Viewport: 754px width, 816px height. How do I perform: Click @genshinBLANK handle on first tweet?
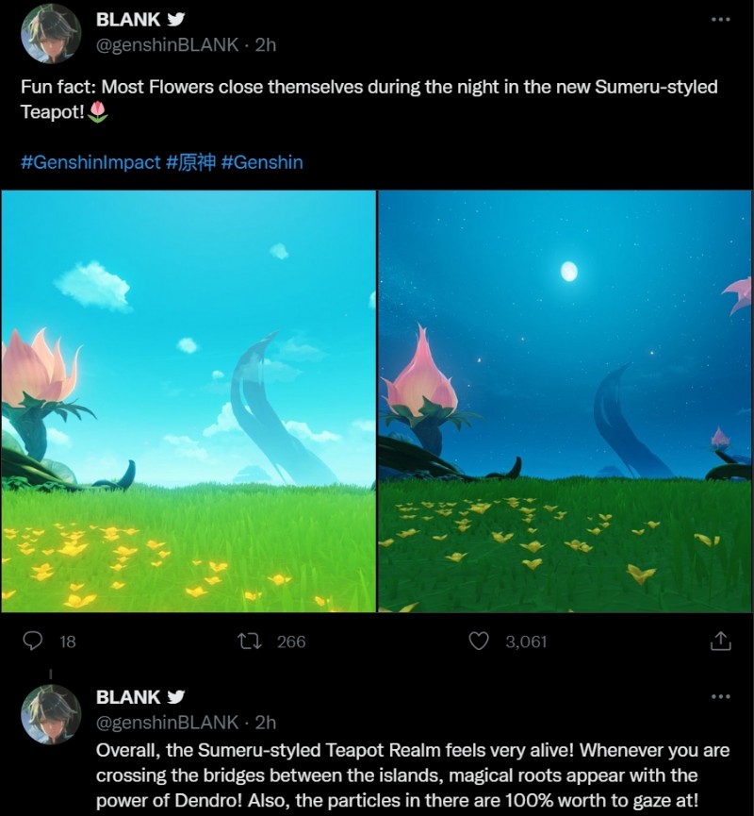click(167, 45)
